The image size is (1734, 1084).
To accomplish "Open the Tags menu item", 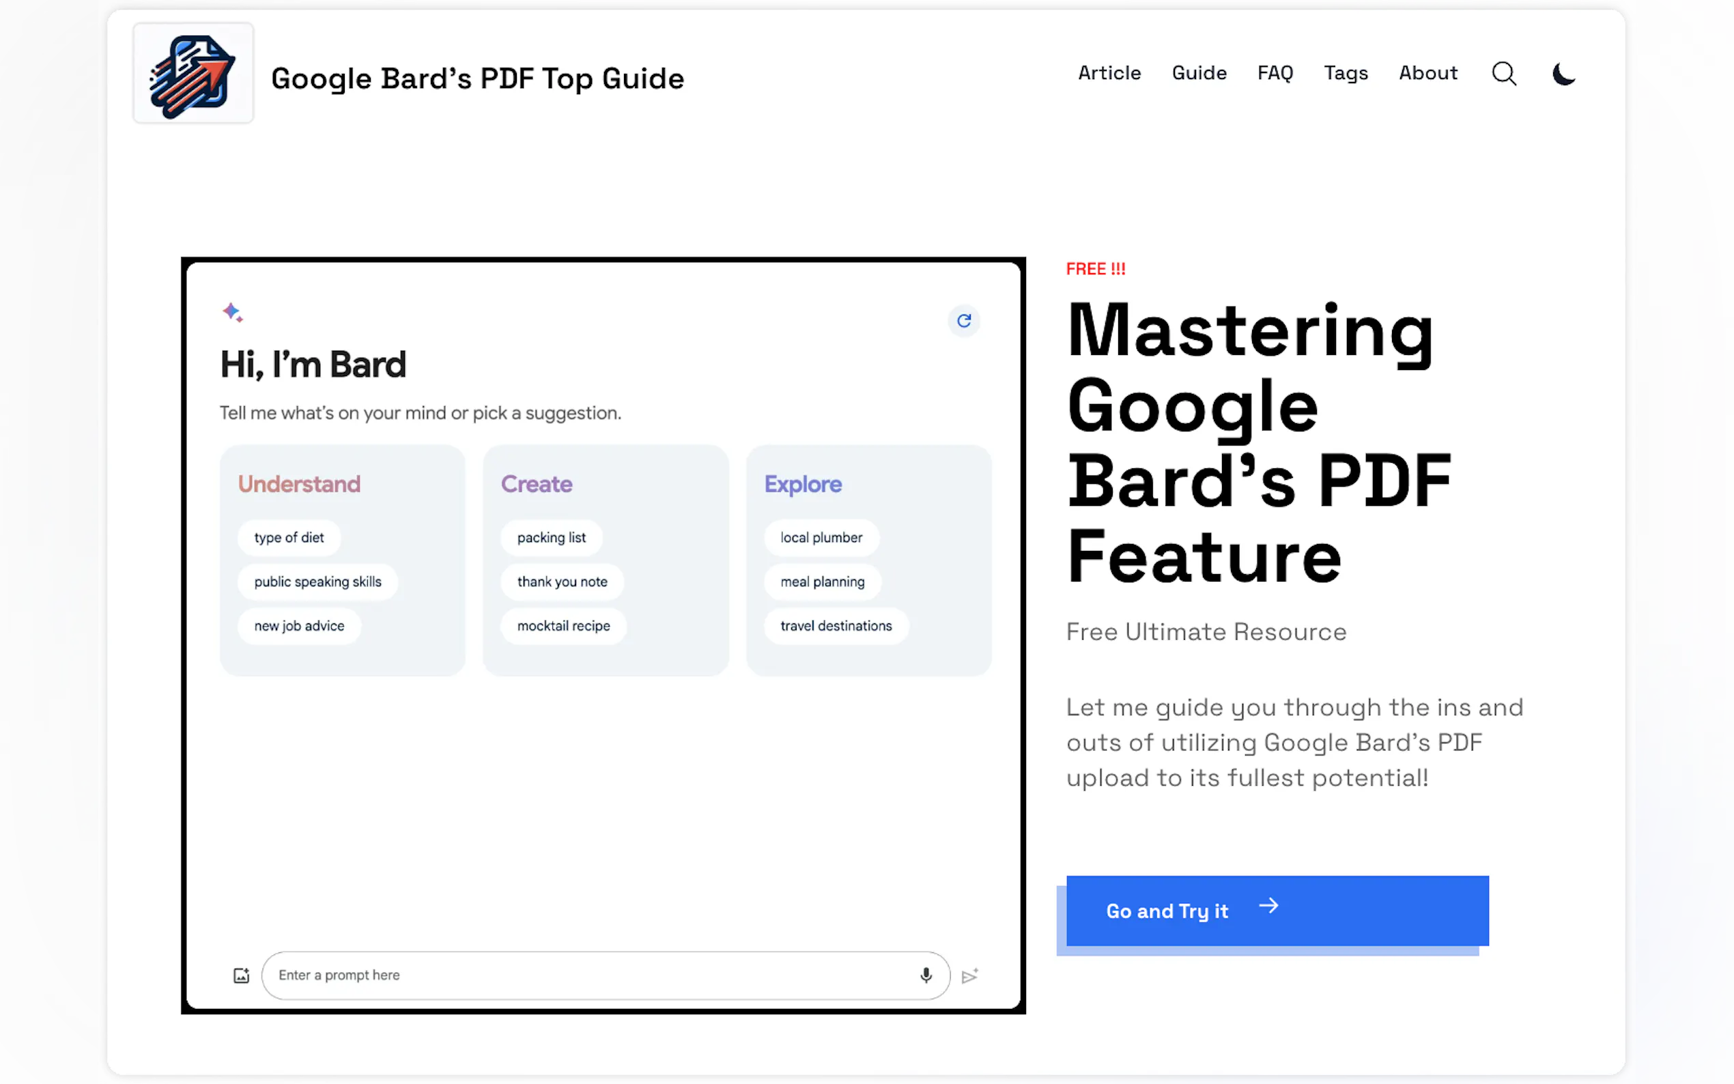I will pyautogui.click(x=1346, y=73).
